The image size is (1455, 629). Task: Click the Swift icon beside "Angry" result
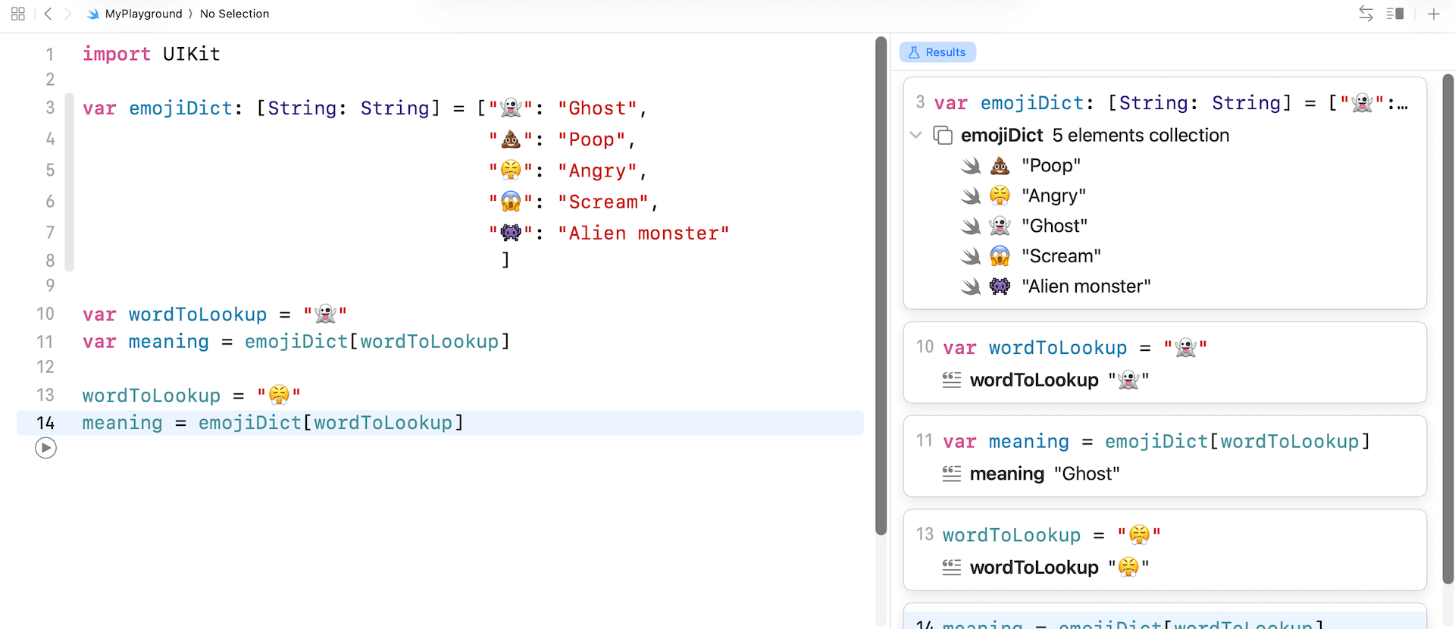(x=971, y=196)
